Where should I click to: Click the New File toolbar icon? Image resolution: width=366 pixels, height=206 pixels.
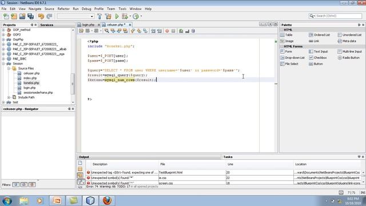(x=6, y=17)
